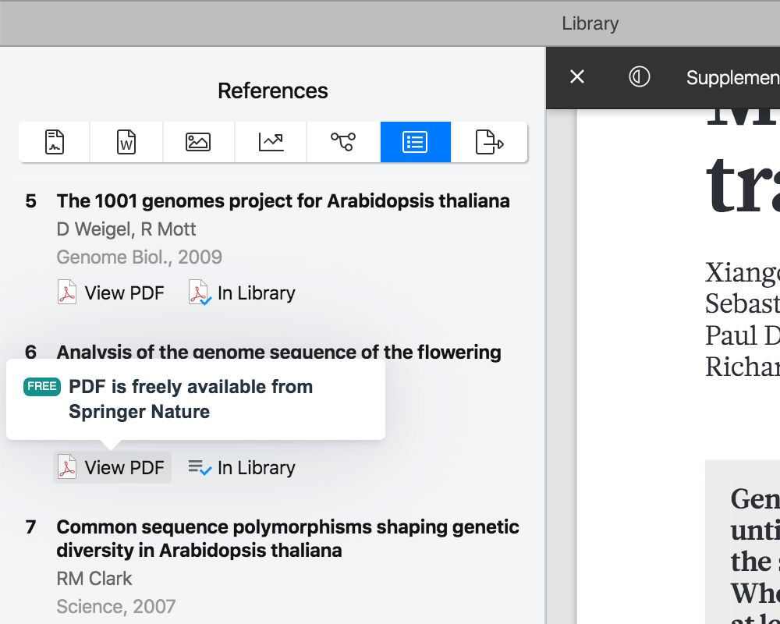The height and width of the screenshot is (624, 780).
Task: Click In Library for reference 5
Action: [242, 293]
